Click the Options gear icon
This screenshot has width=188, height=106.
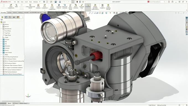pyautogui.click(x=83, y=2)
